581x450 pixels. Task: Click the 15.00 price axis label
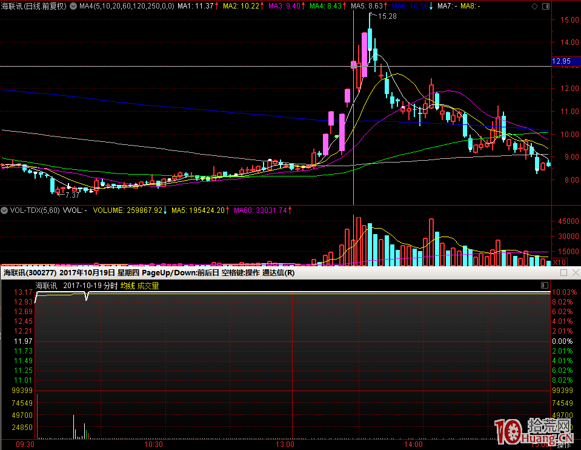pos(570,19)
